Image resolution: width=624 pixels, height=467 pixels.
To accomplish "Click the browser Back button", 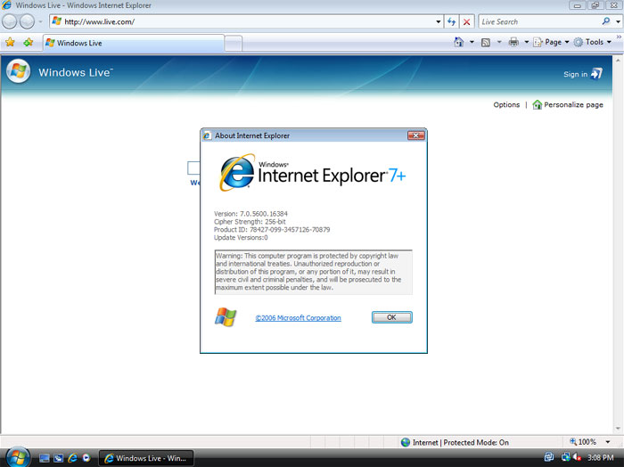I will pyautogui.click(x=10, y=22).
